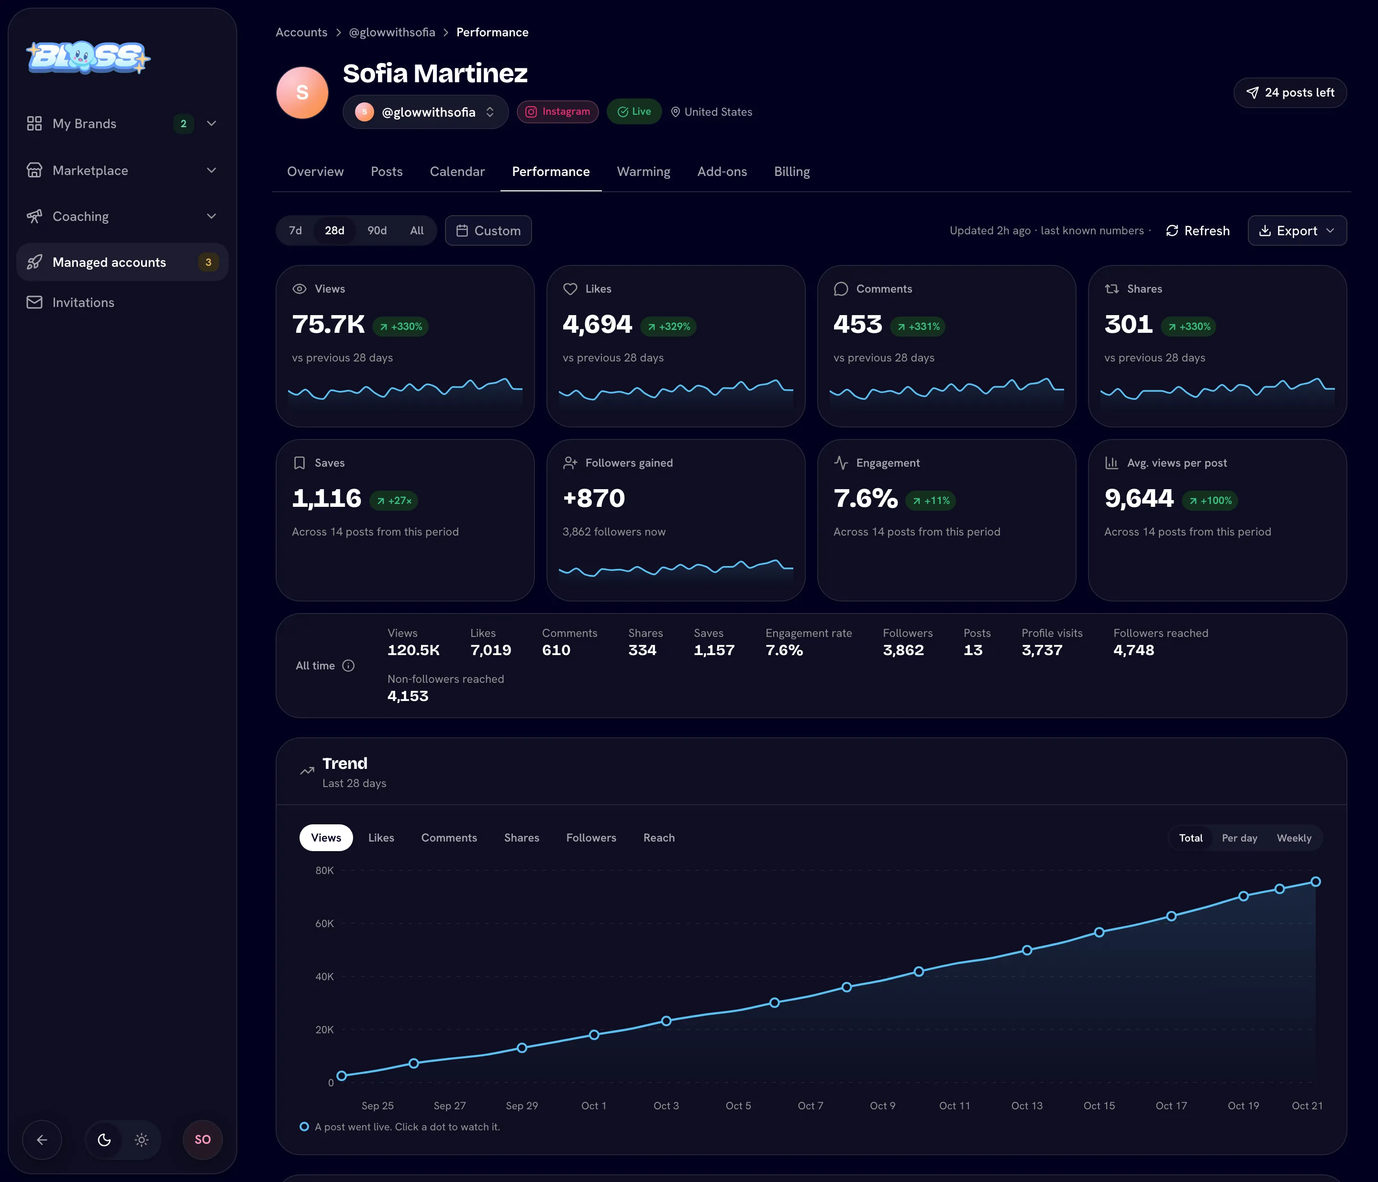
Task: Open the @glowwithsofia account switcher
Action: coord(426,112)
